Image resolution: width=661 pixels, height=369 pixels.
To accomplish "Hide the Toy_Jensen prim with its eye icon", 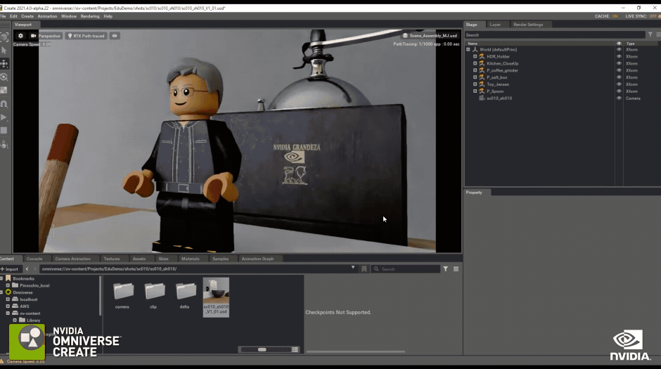I will [x=619, y=84].
